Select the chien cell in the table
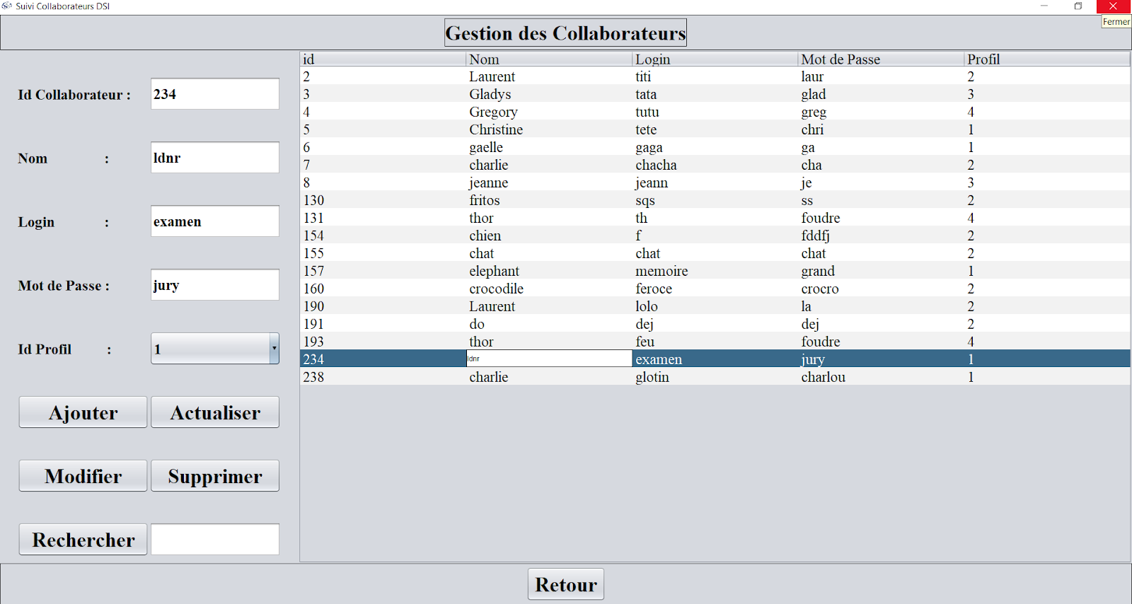The image size is (1132, 604). pyautogui.click(x=549, y=236)
